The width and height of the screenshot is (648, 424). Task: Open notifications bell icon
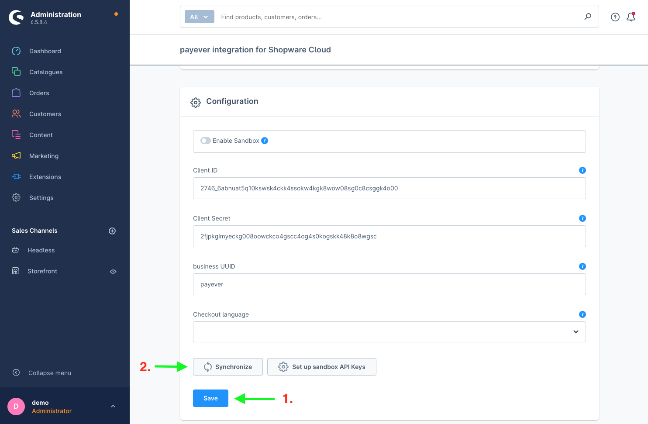tap(631, 17)
